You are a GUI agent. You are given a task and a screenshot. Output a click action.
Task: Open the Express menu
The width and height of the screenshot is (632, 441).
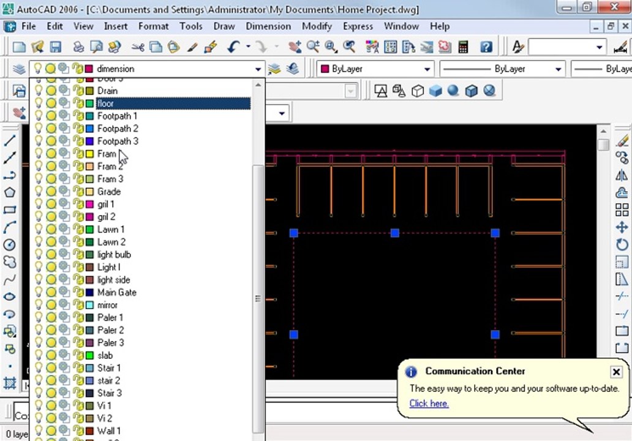(358, 26)
